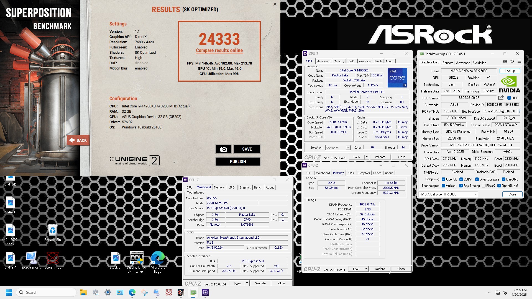
Task: Select the 'pr 44271' desktop file icon
Action: (11, 261)
